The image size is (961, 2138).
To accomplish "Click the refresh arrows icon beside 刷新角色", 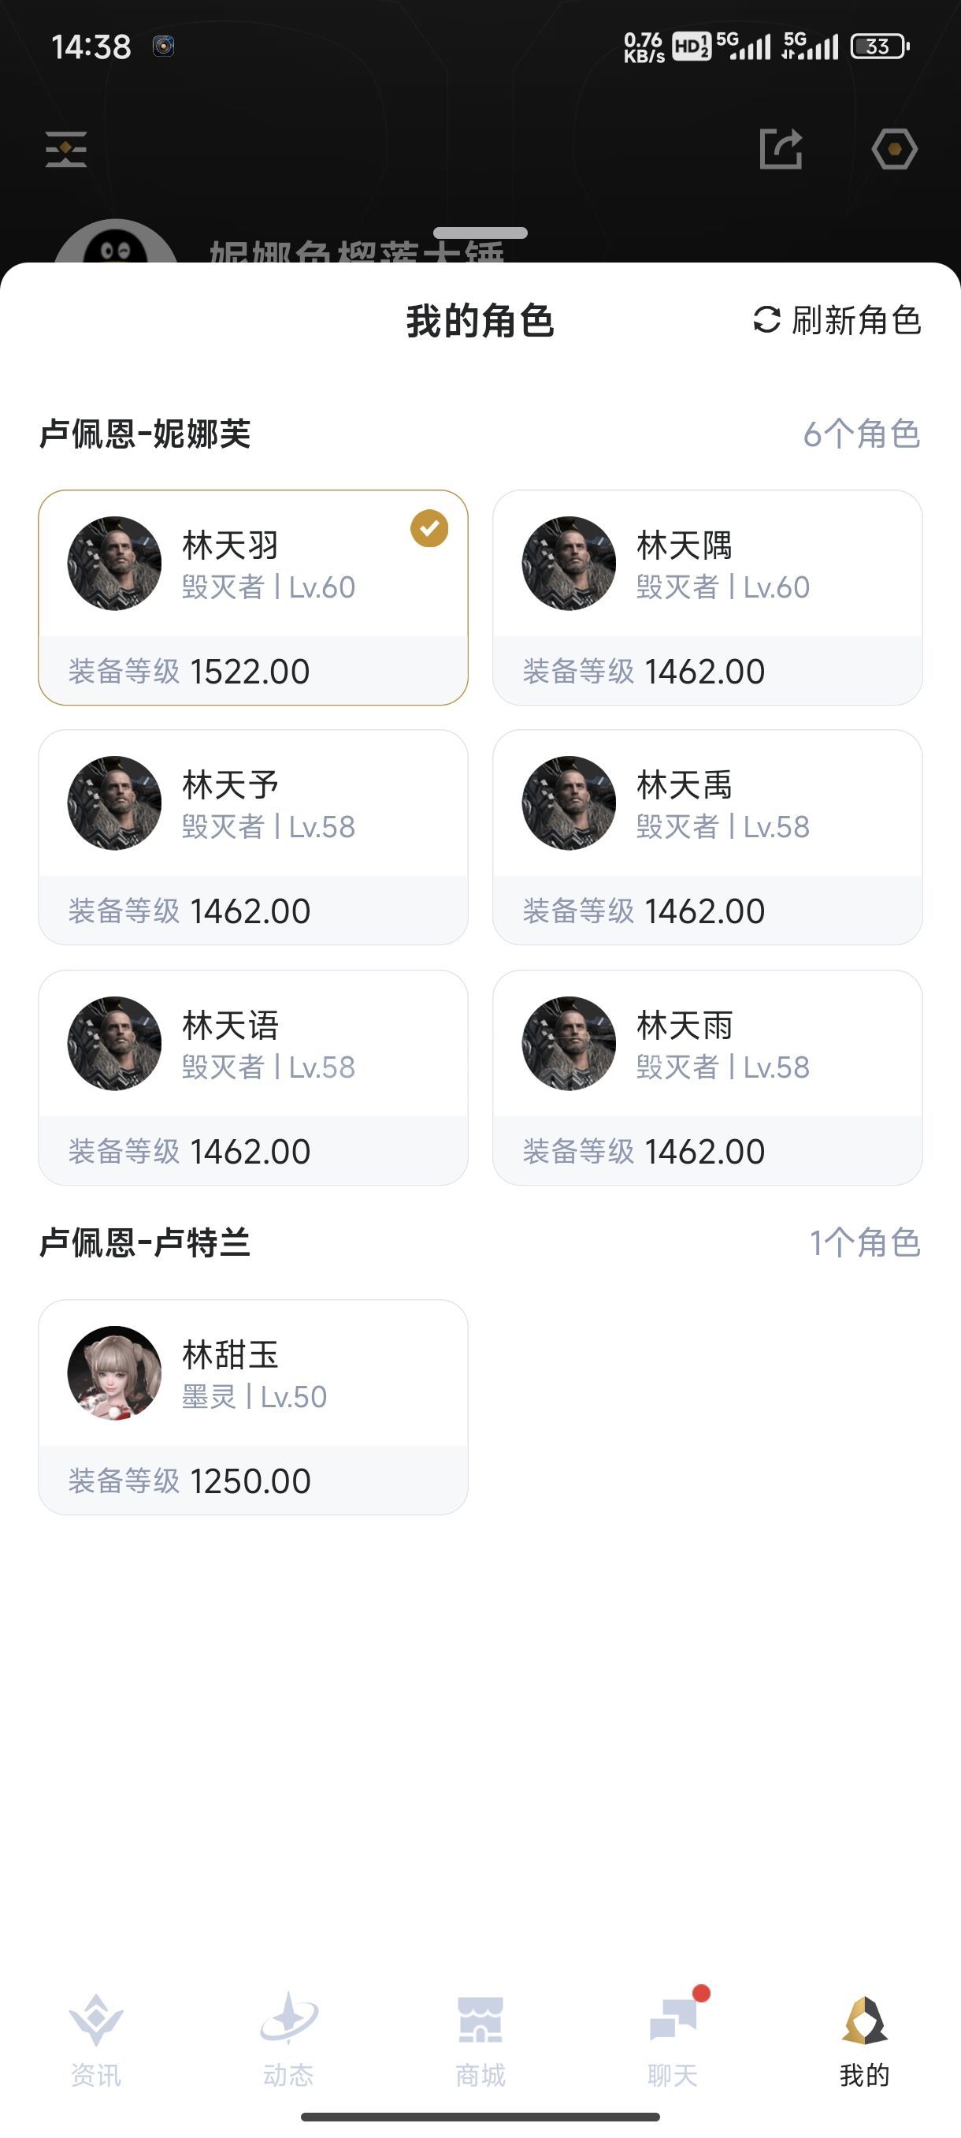I will [x=766, y=320].
